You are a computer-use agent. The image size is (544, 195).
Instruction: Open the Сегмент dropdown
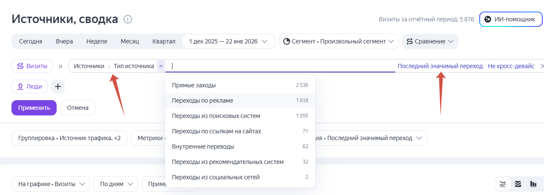coord(338,41)
